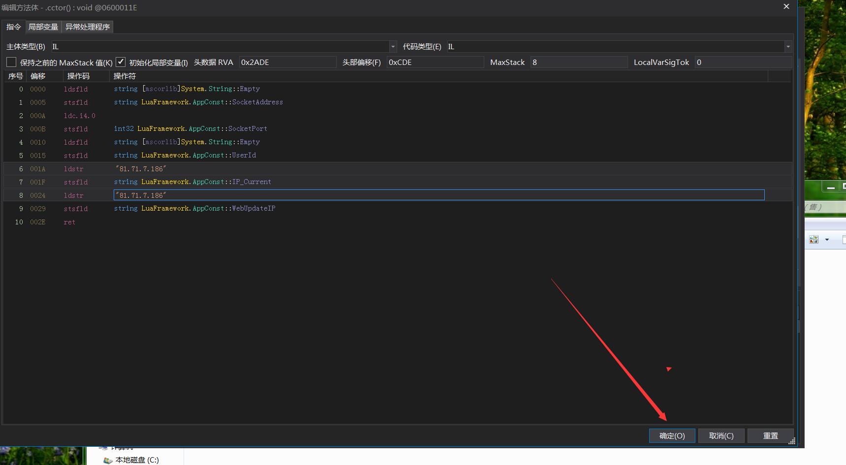Click the MaxStack value field

click(578, 62)
